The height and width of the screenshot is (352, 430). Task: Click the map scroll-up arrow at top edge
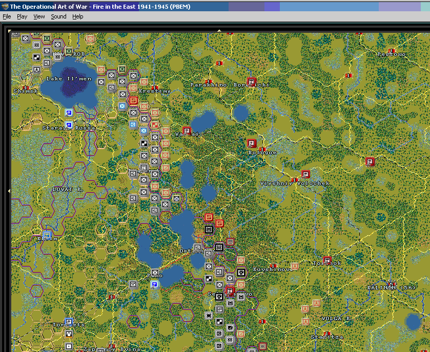[219, 31]
